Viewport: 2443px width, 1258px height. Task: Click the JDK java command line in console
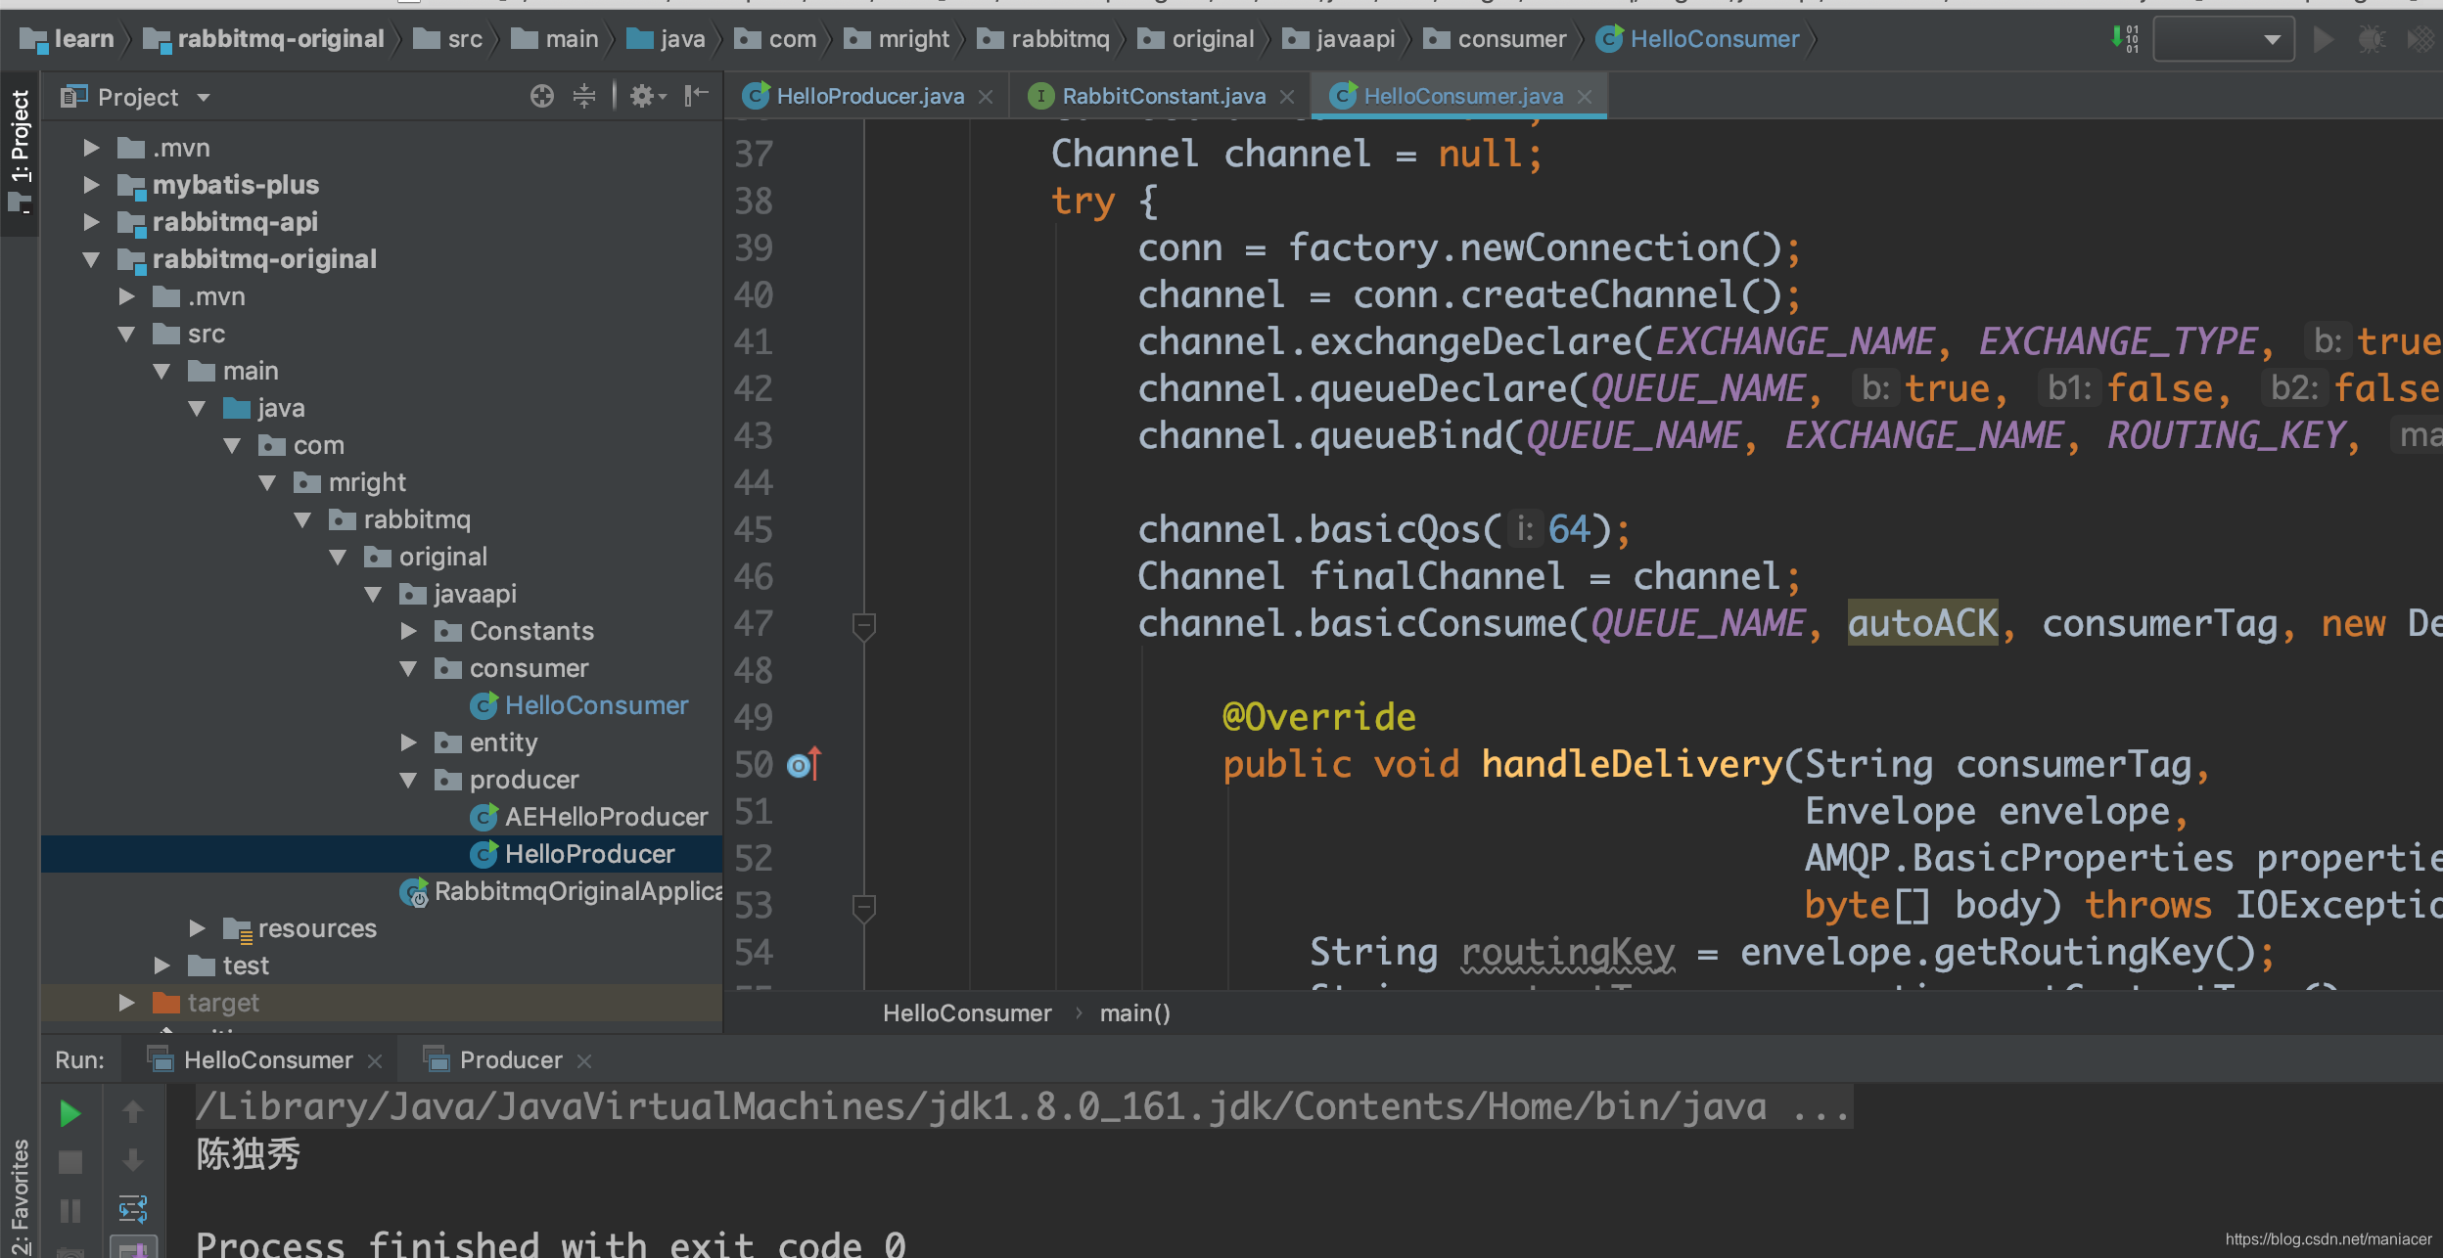click(1023, 1106)
